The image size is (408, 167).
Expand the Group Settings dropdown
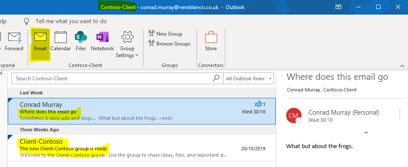[x=127, y=45]
